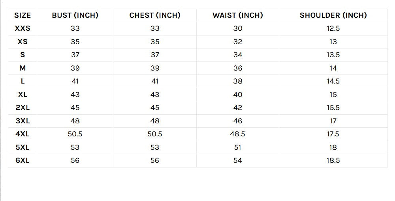The width and height of the screenshot is (395, 201).
Task: Select the 6XL size row label
Action: [x=23, y=160]
